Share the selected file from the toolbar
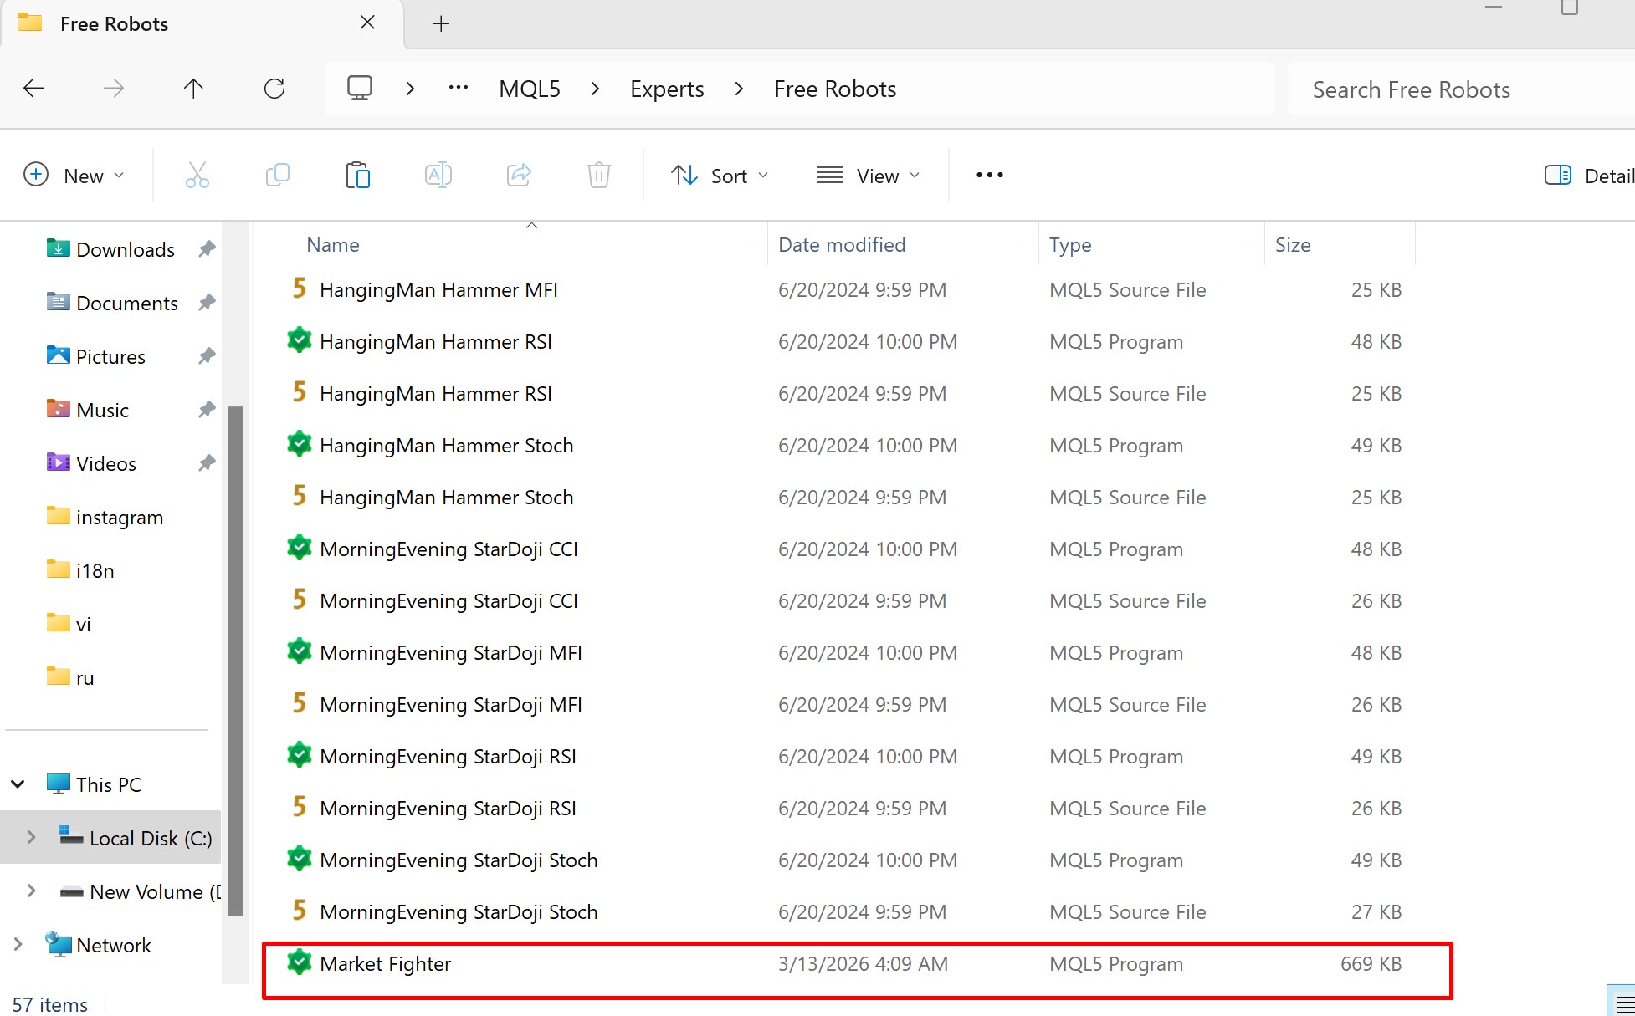 pos(518,175)
